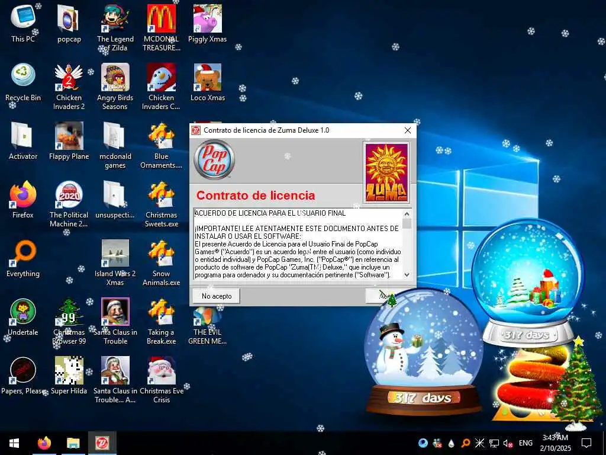Viewport: 606px width, 455px height.
Task: Click the snowman snow globe widget
Action: point(423,352)
